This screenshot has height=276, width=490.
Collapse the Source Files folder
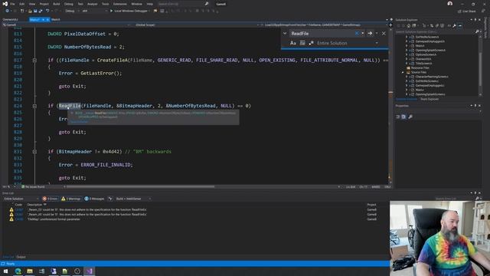click(x=403, y=72)
